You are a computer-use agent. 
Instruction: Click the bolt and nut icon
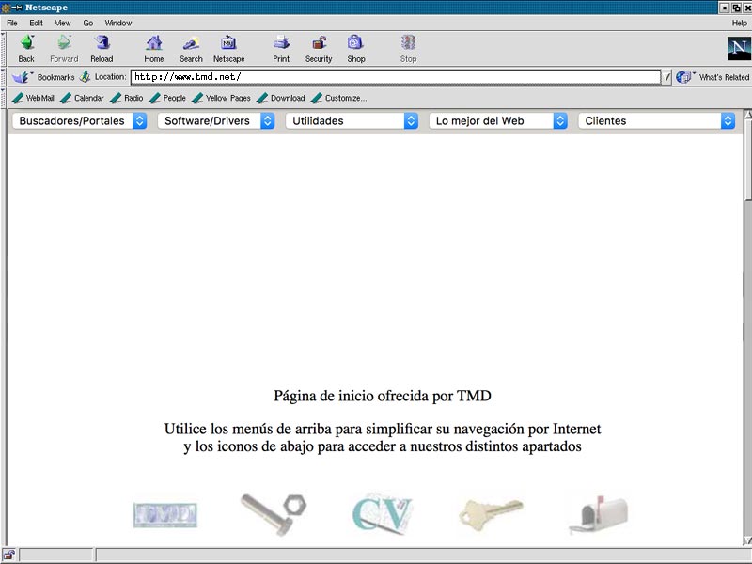pyautogui.click(x=274, y=514)
